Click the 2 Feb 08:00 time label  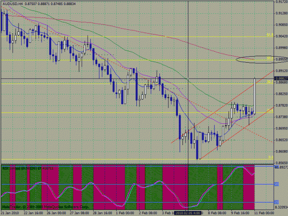pyautogui.click(x=148, y=213)
